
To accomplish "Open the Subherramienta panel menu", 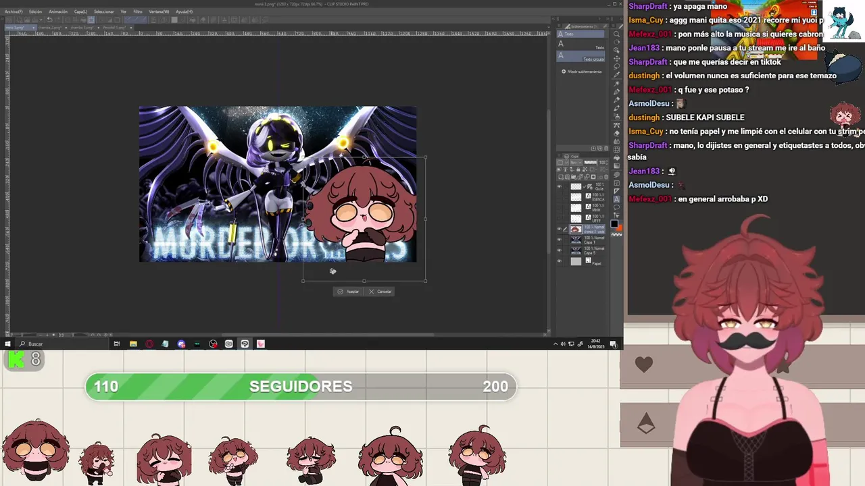I will click(x=560, y=27).
